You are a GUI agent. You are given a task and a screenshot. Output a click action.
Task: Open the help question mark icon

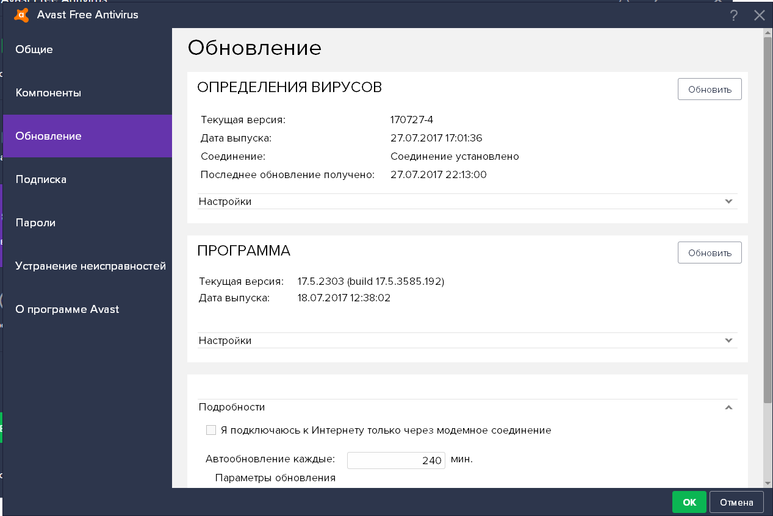point(733,15)
